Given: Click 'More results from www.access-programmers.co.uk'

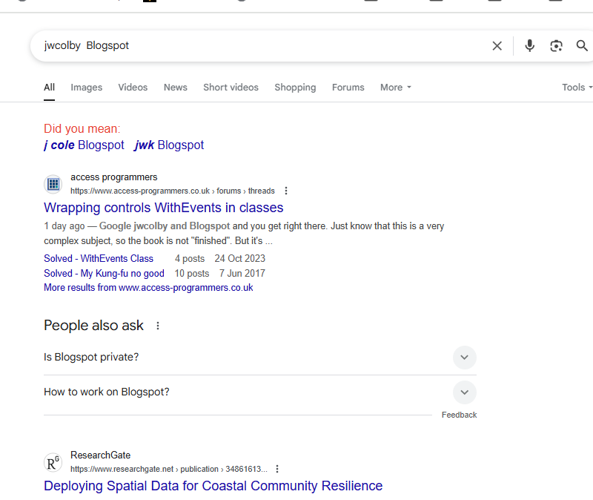Looking at the screenshot, I should (148, 288).
